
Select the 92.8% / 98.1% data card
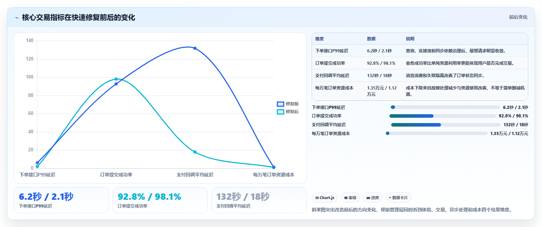160,200
